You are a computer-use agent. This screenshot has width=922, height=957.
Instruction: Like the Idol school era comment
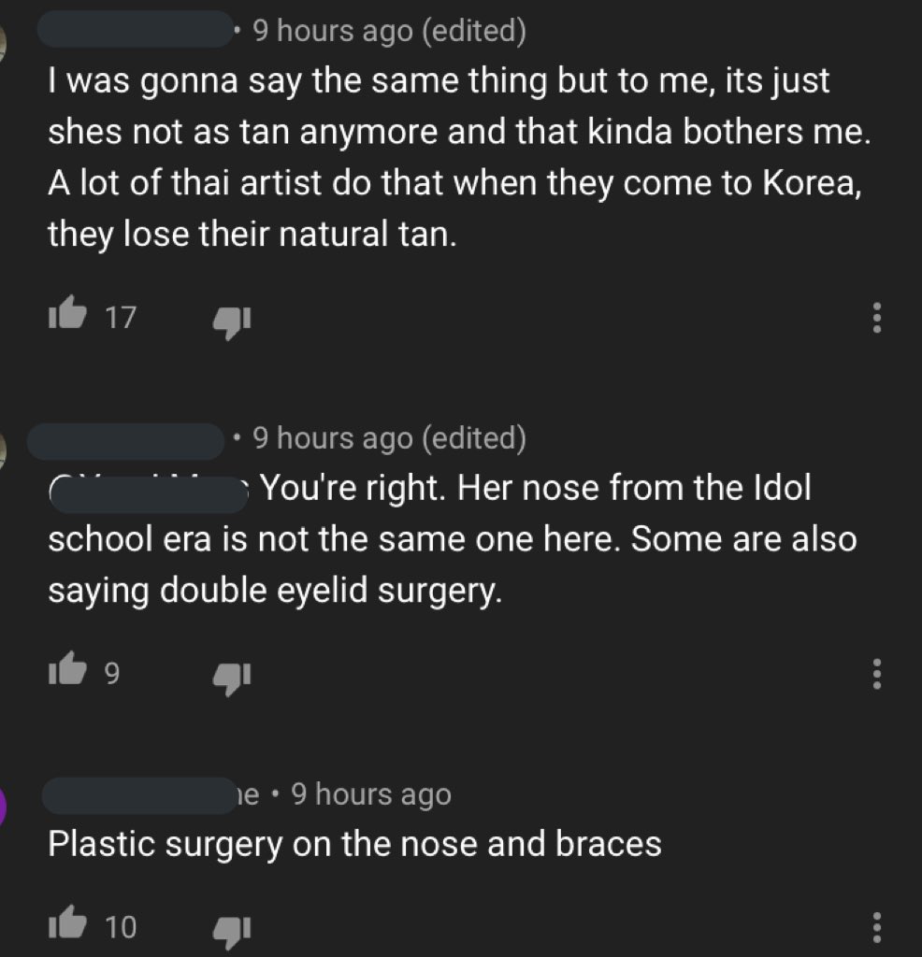(x=67, y=669)
